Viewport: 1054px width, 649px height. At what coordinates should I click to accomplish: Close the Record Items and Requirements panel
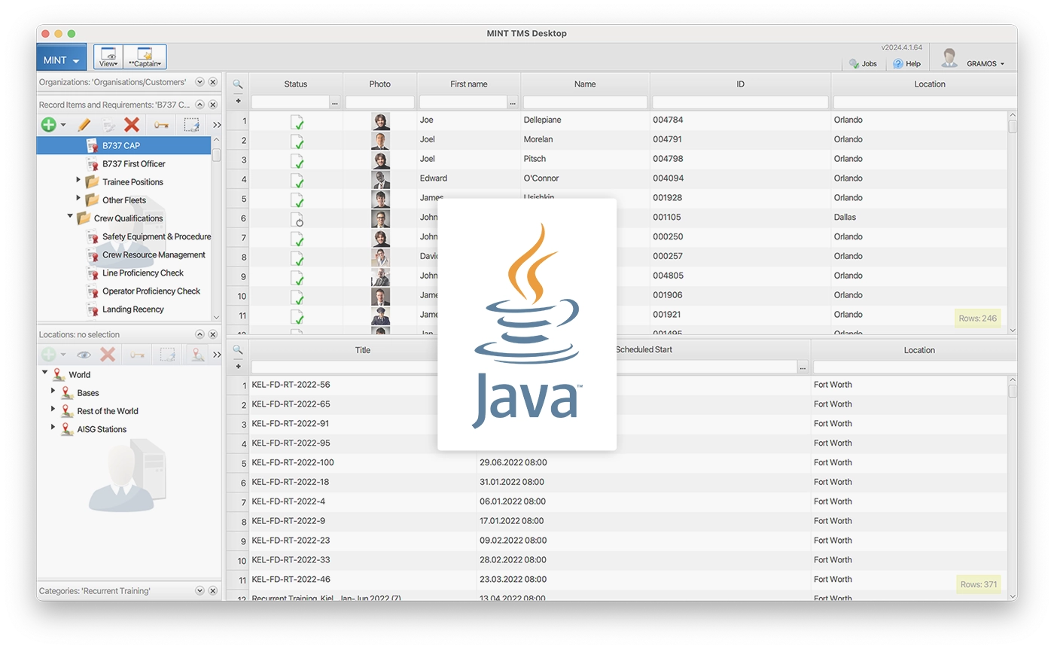pos(213,105)
